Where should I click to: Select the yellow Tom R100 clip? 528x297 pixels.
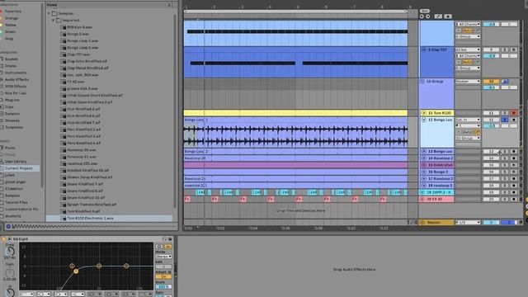click(x=295, y=113)
